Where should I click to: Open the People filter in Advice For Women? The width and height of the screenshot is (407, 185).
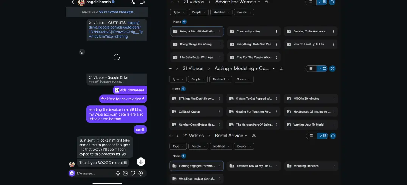198,12
